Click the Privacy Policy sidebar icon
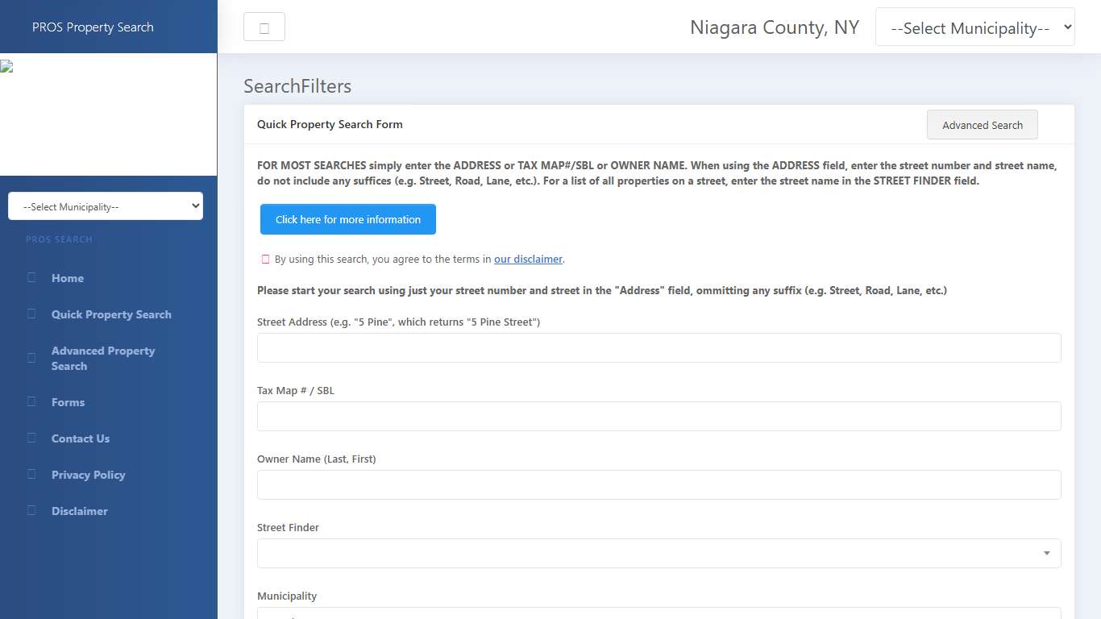The width and height of the screenshot is (1101, 619). tap(31, 475)
